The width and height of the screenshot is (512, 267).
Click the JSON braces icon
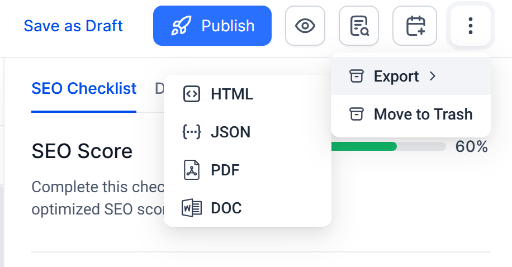(x=192, y=132)
